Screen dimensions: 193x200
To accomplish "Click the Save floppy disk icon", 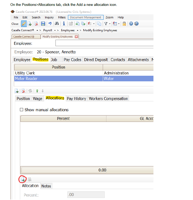I will [43, 24].
